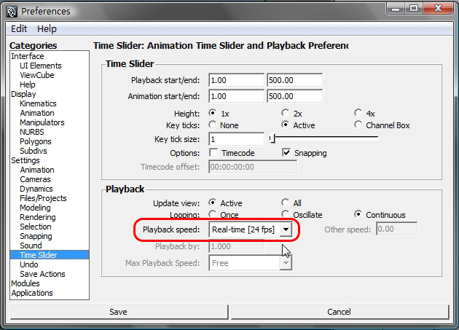Select Subdivs category
Viewport: 459px width, 330px height.
34,151
